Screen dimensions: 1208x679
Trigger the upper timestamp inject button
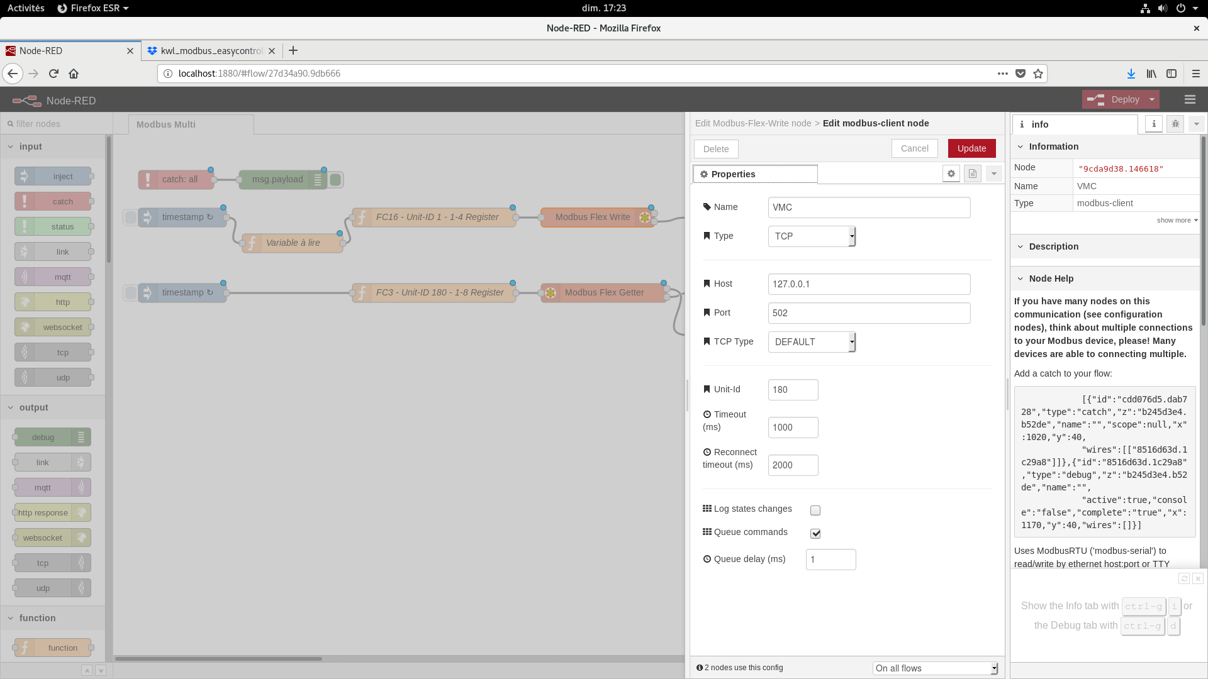tap(130, 218)
